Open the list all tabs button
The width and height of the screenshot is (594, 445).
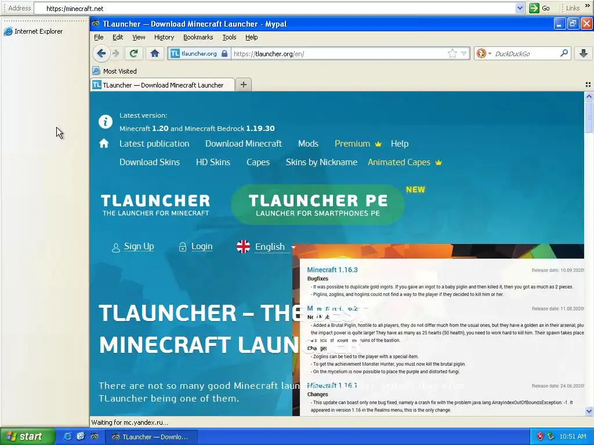pos(588,85)
